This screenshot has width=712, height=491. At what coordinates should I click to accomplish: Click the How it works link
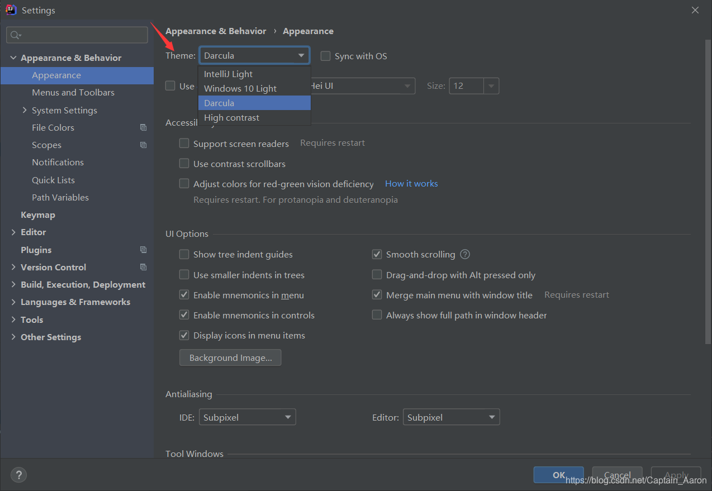[x=411, y=183]
